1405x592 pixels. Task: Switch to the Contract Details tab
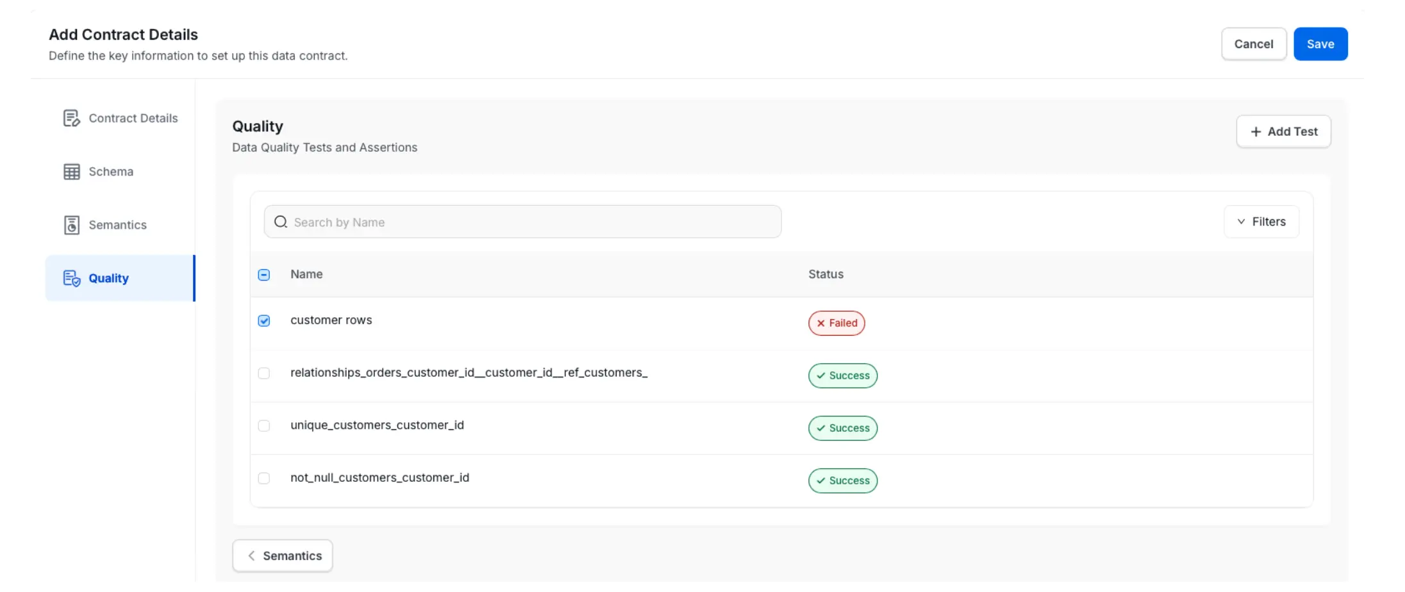coord(133,119)
